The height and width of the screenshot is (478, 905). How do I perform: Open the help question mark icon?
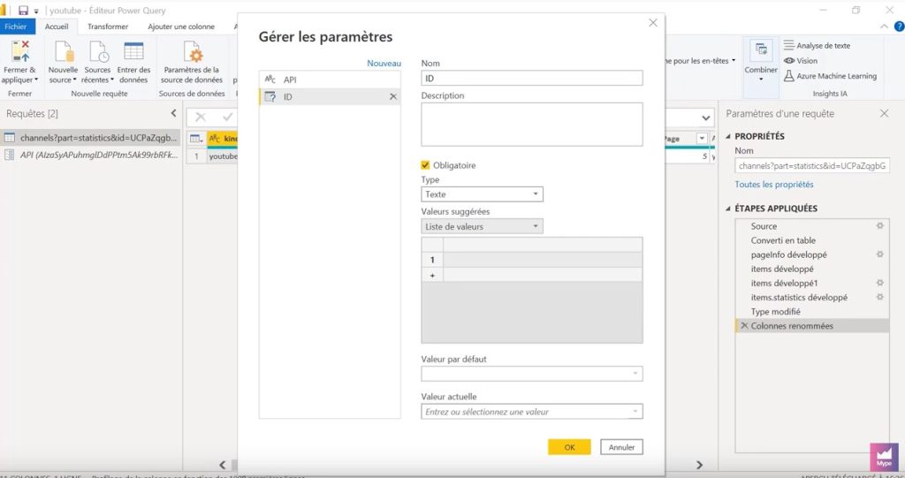(899, 26)
